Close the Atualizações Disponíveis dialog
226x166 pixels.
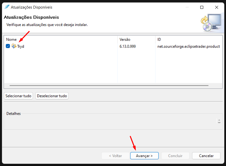216,7
